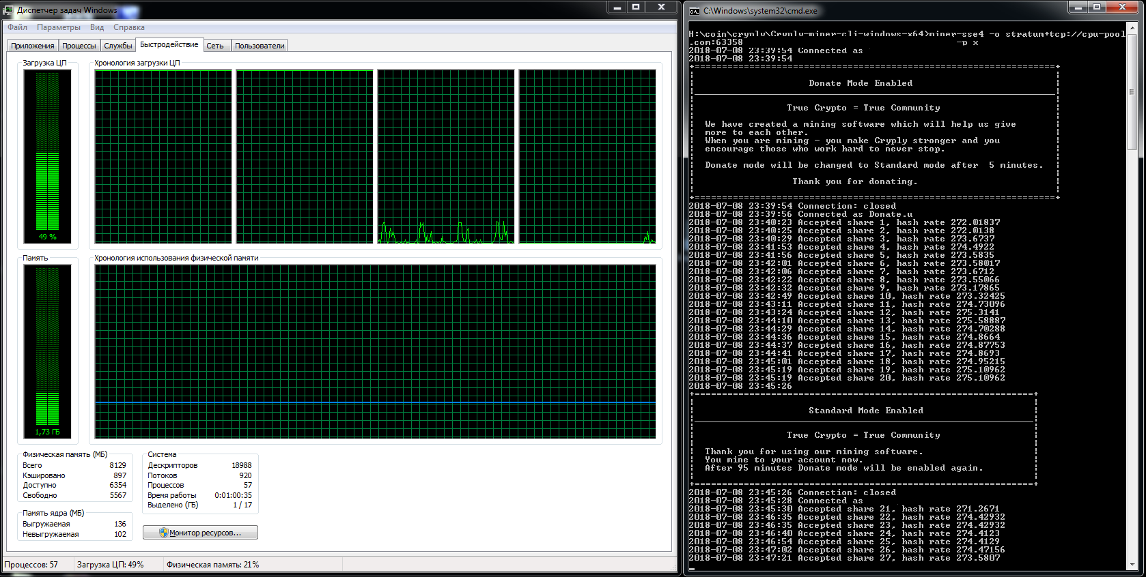Click the cmd scrollbar up arrow
This screenshot has width=1146, height=577.
point(1132,28)
